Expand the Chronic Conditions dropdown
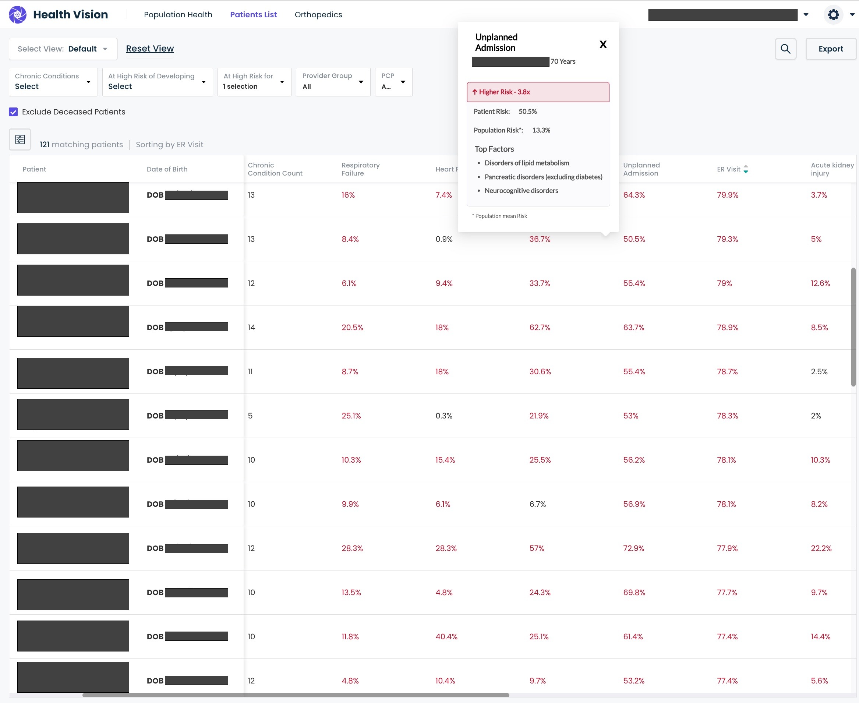Image resolution: width=859 pixels, height=703 pixels. pos(53,82)
